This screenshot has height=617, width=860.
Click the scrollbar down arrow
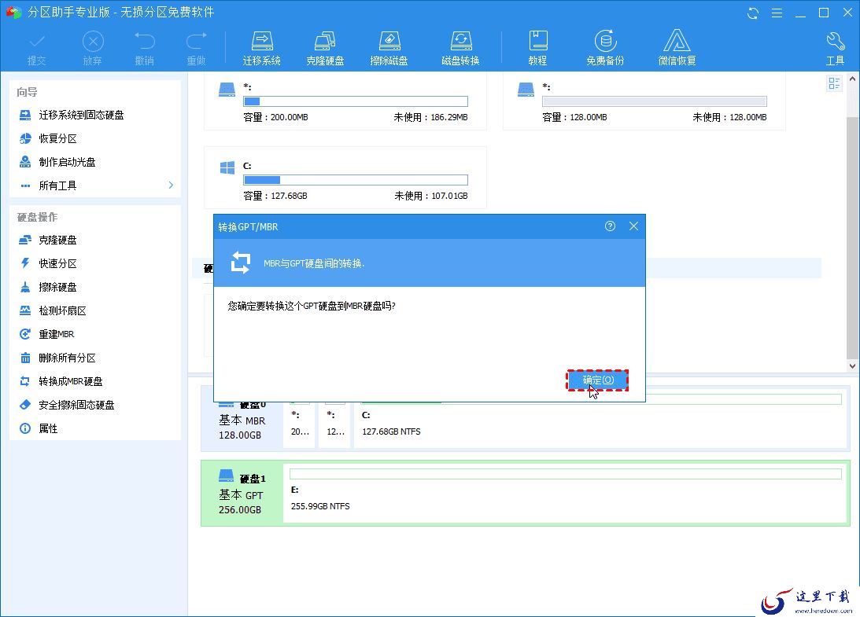point(852,366)
